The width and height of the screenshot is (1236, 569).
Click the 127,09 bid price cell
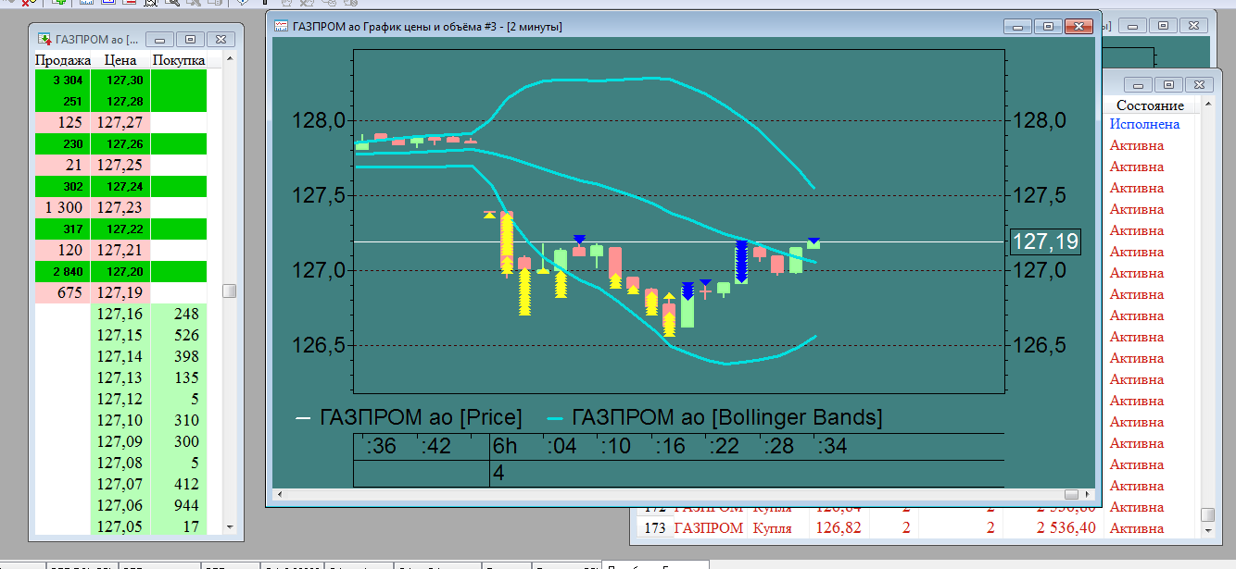[120, 441]
